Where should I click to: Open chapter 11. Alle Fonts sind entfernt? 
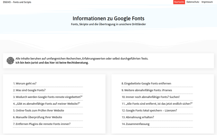tap(157, 104)
